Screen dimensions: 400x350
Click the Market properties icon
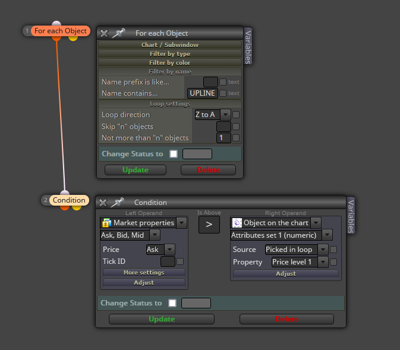click(106, 223)
